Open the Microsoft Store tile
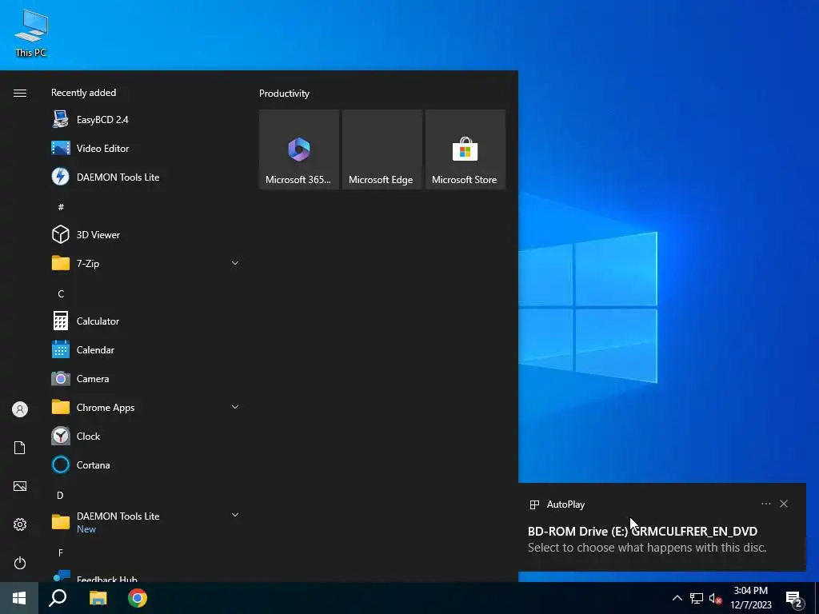Screen dimensions: 819x614 click(x=465, y=150)
